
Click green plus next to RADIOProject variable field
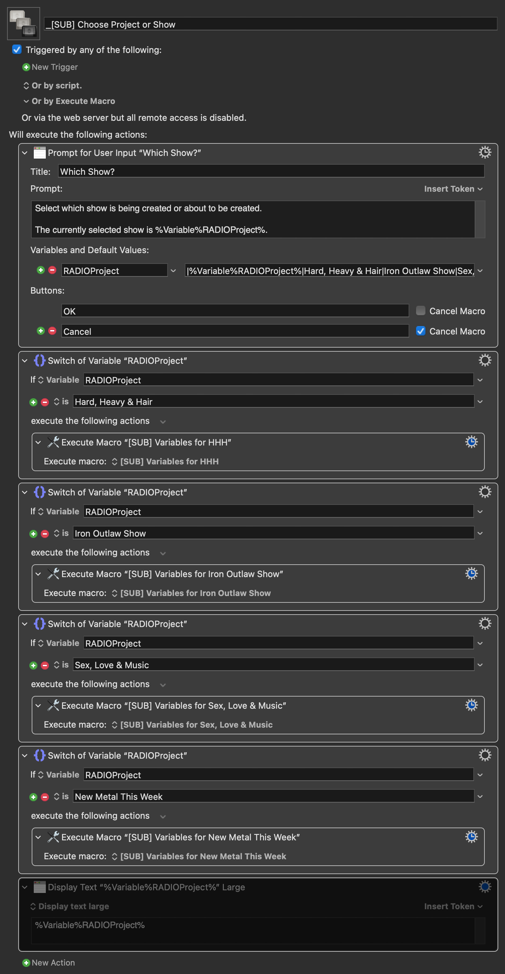pyautogui.click(x=41, y=270)
